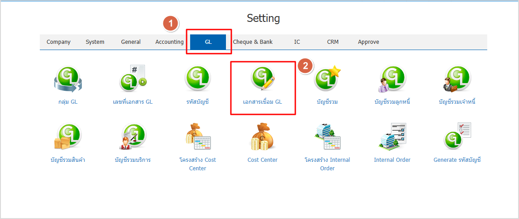Open the Generate รหัสบัญชี icon
Screen dimensions: 519x219
(457, 136)
